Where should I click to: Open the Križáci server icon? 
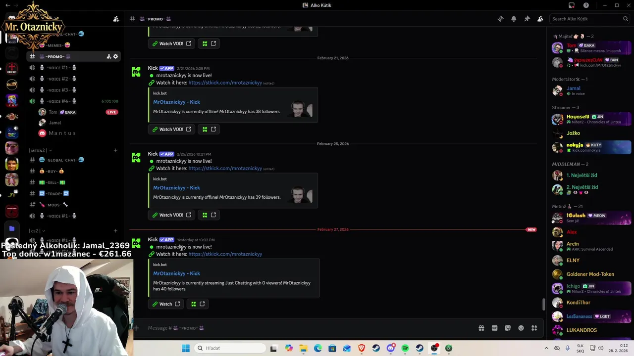point(12,69)
